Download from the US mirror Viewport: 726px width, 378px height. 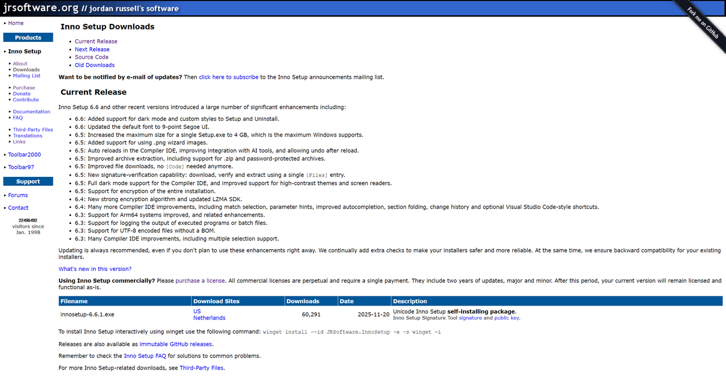197,311
